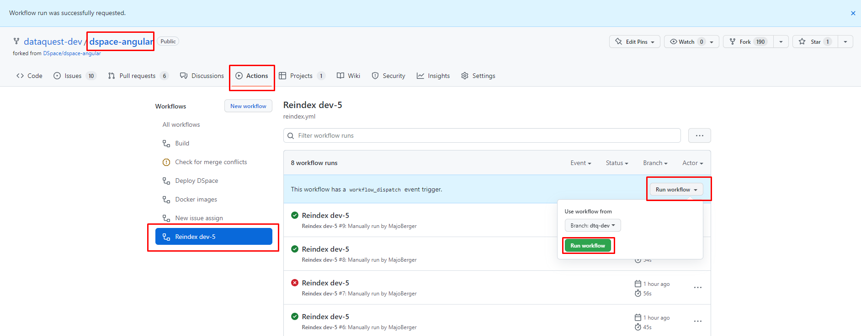Open the Issues tab
This screenshot has height=336, width=861.
(74, 76)
